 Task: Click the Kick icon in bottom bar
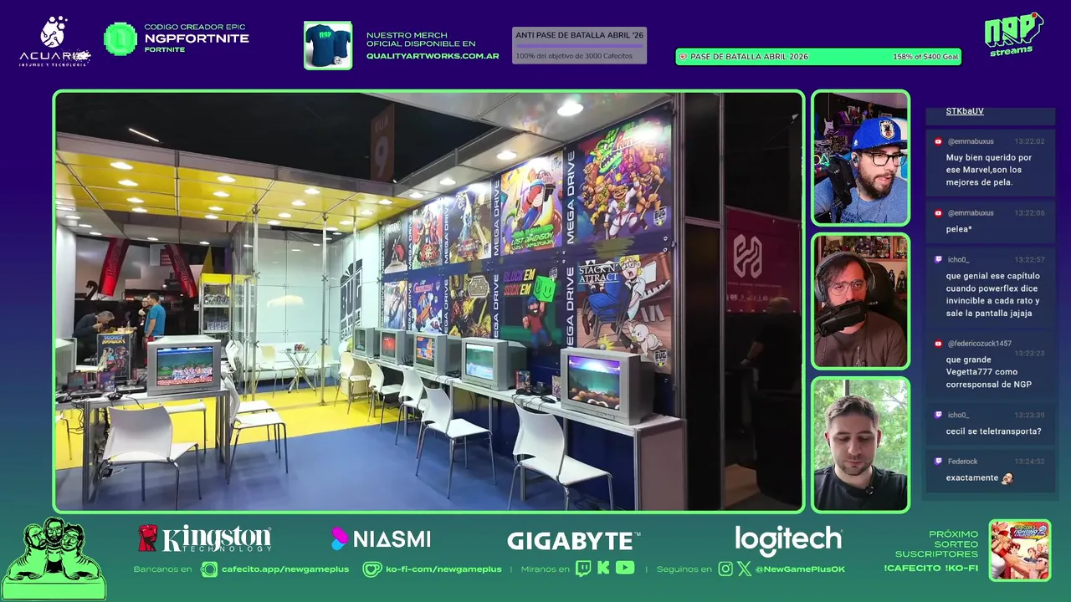coord(603,569)
